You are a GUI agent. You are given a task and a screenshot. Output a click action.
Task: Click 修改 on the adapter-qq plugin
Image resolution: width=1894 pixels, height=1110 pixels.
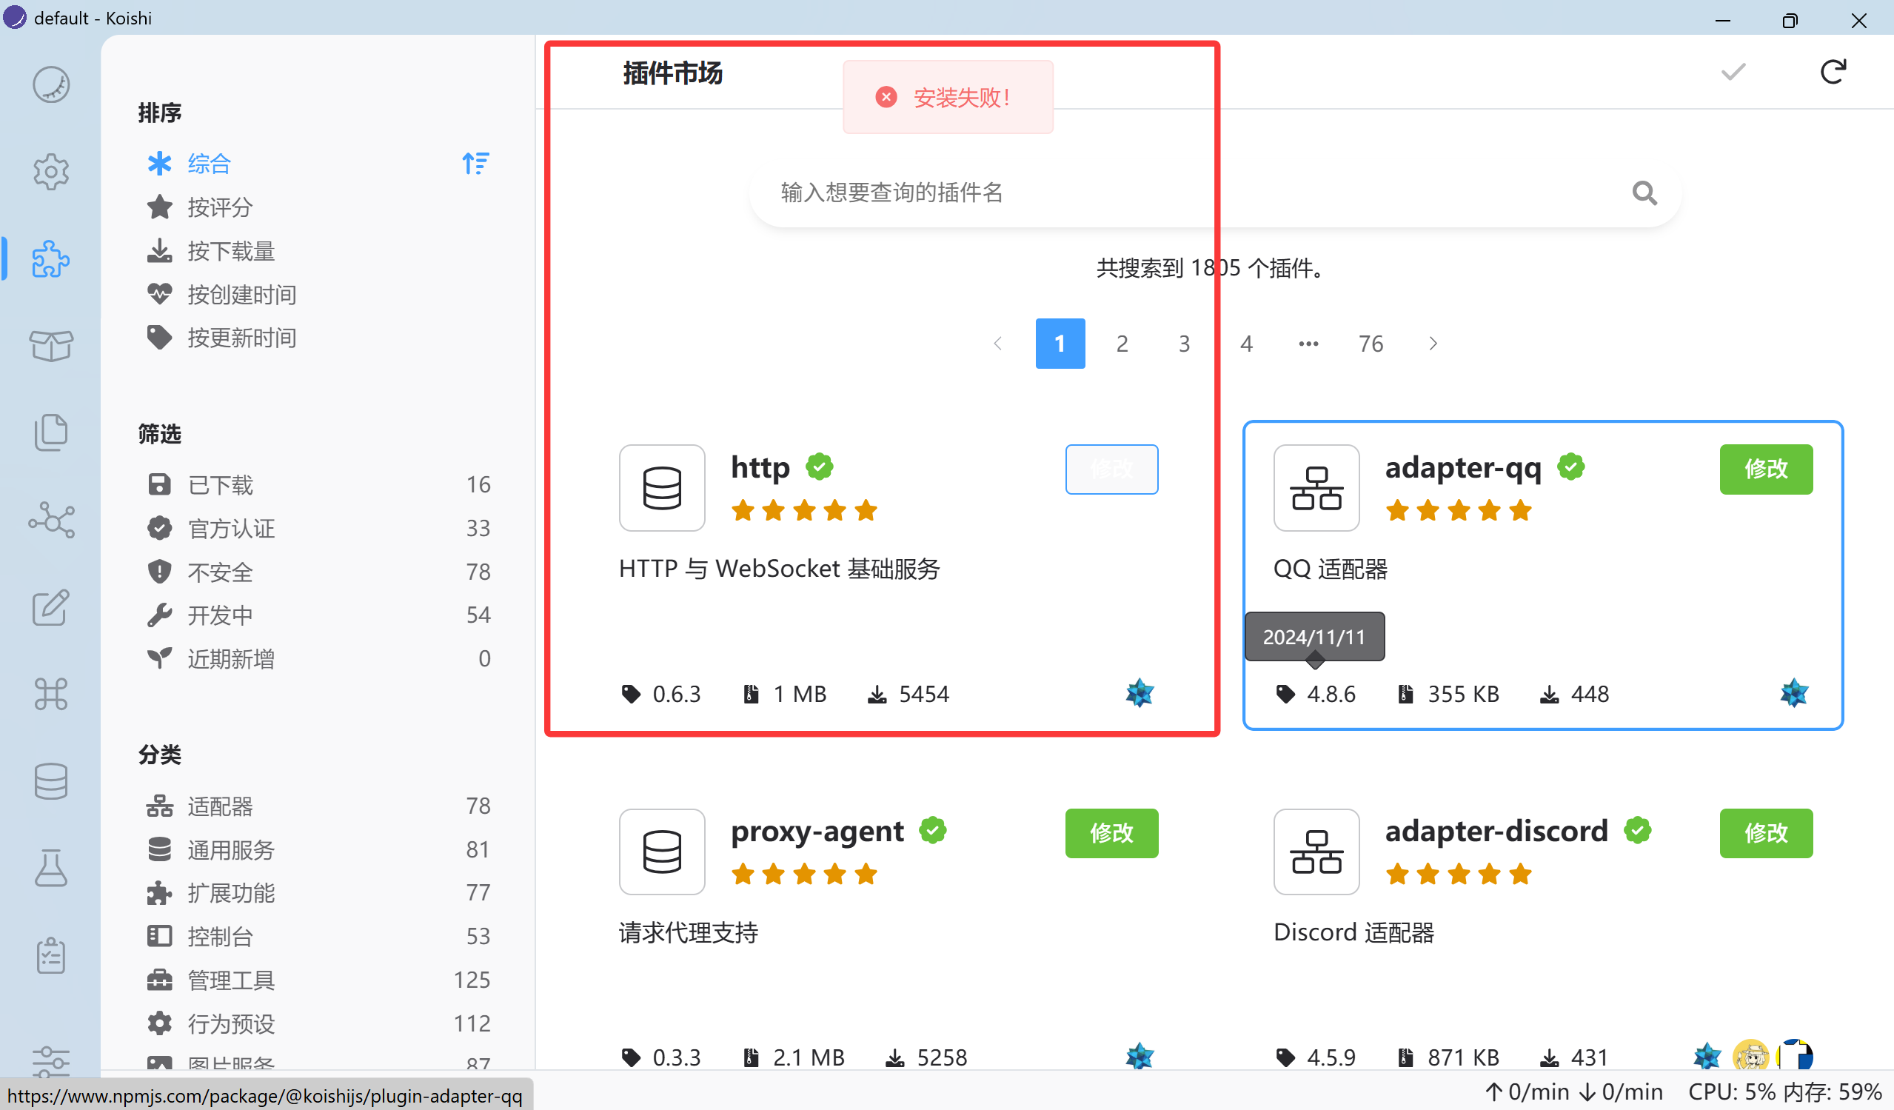pyautogui.click(x=1766, y=469)
